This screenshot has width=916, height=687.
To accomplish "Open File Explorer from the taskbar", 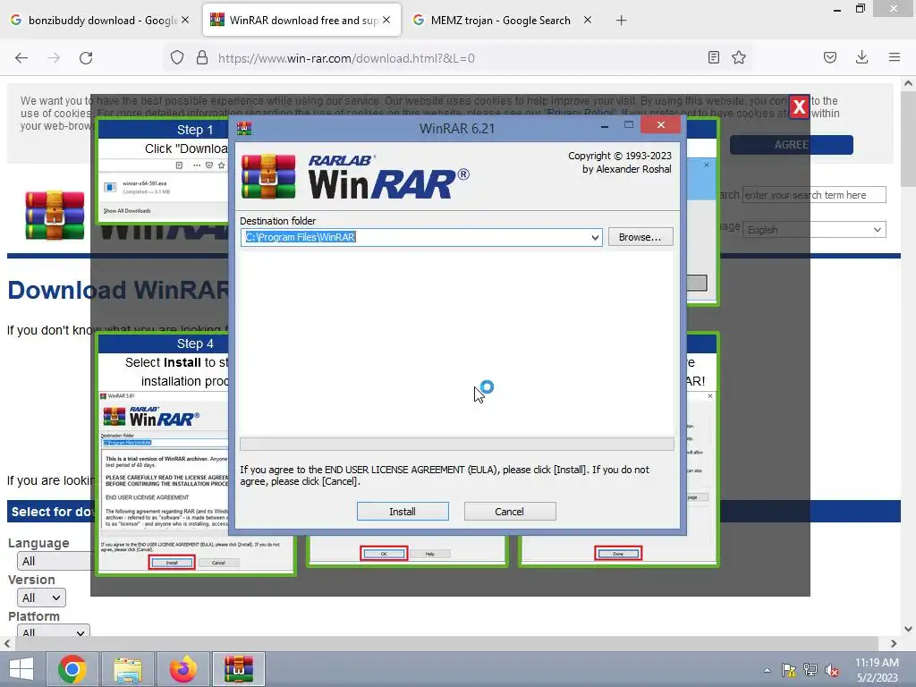I will pyautogui.click(x=128, y=669).
